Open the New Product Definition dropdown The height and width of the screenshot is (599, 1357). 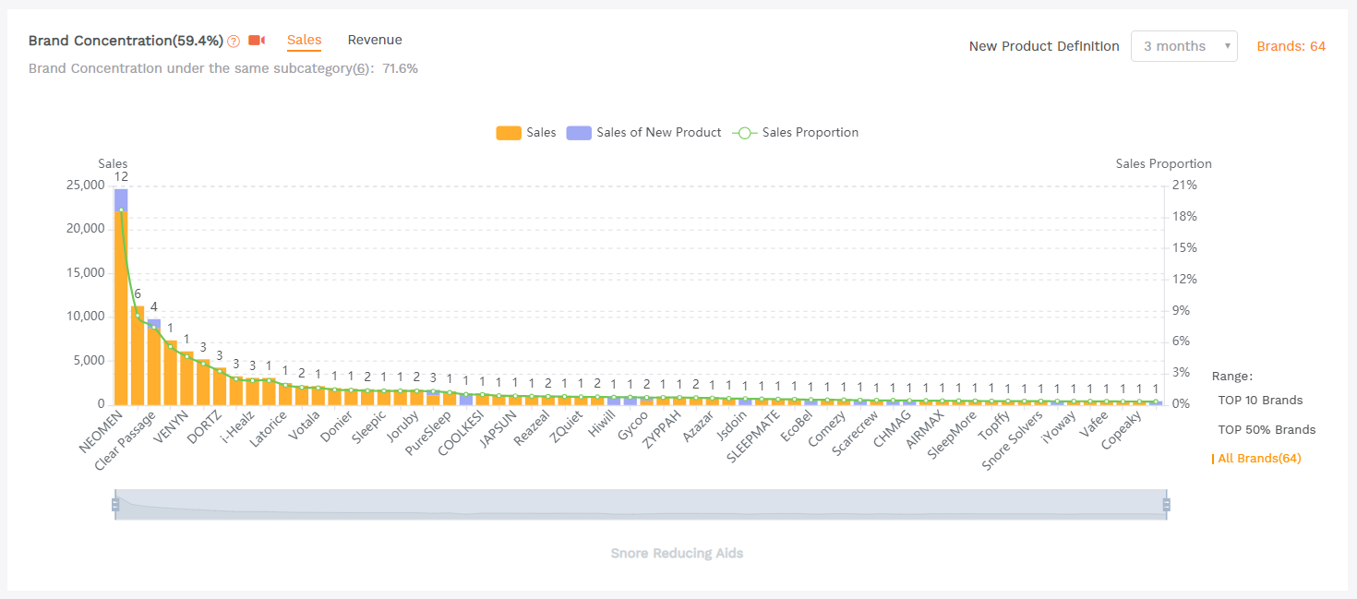tap(1183, 46)
